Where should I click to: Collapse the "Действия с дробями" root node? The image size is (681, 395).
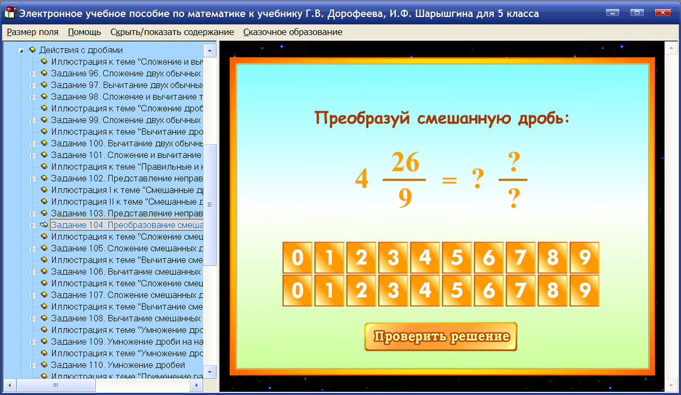[x=20, y=50]
